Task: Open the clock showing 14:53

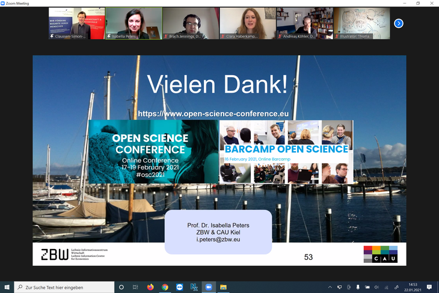Action: [413, 287]
